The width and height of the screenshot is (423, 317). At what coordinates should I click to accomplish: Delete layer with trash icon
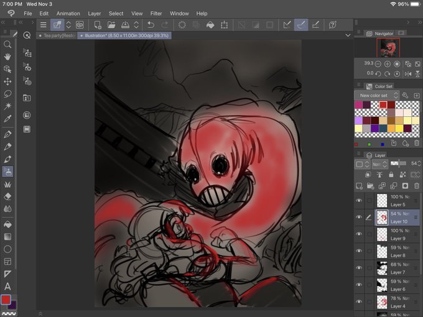point(417,186)
